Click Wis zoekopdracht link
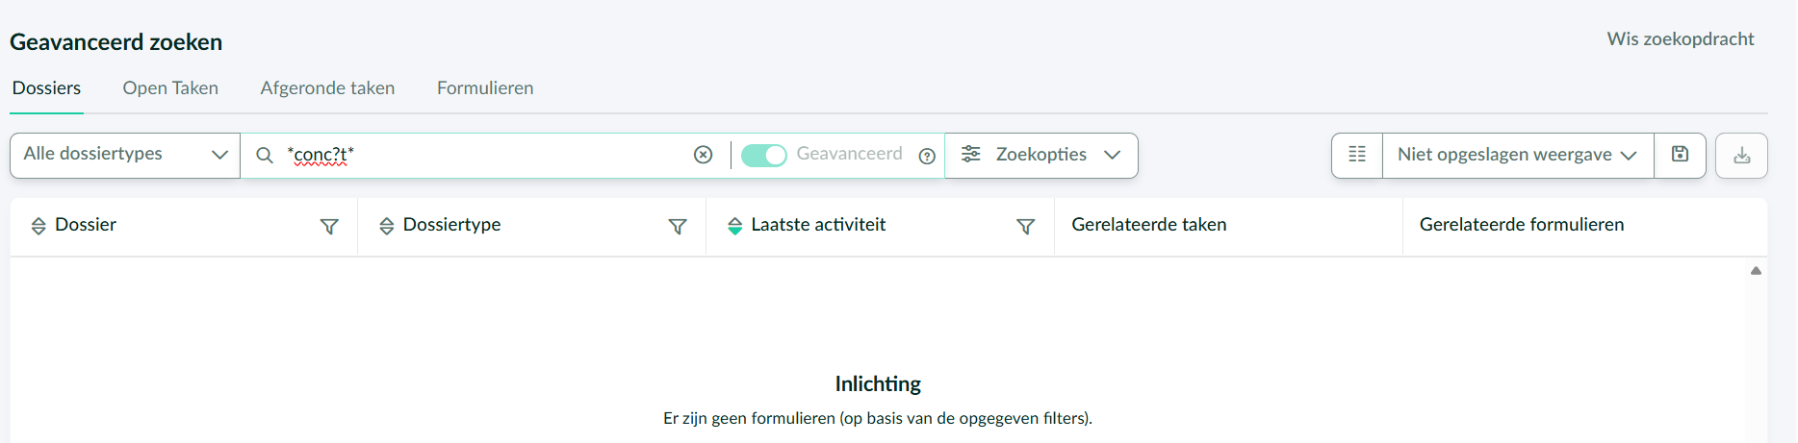1798x443 pixels. coord(1680,39)
